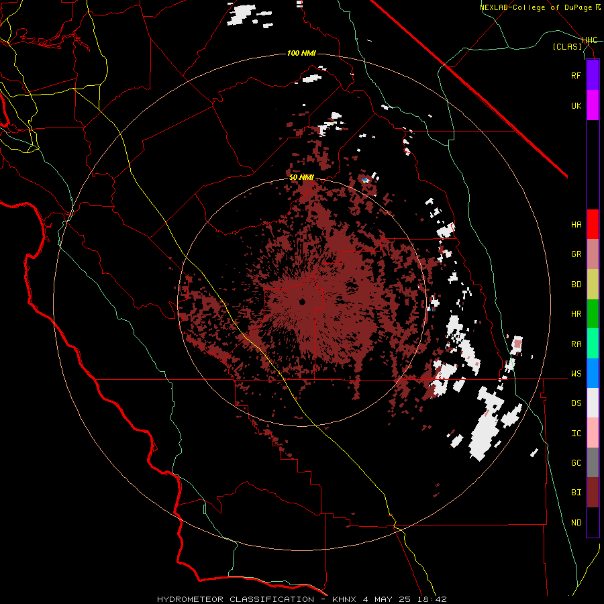604x604 pixels.
Task: Select the GC ground clutter gray swatch
Action: click(593, 462)
